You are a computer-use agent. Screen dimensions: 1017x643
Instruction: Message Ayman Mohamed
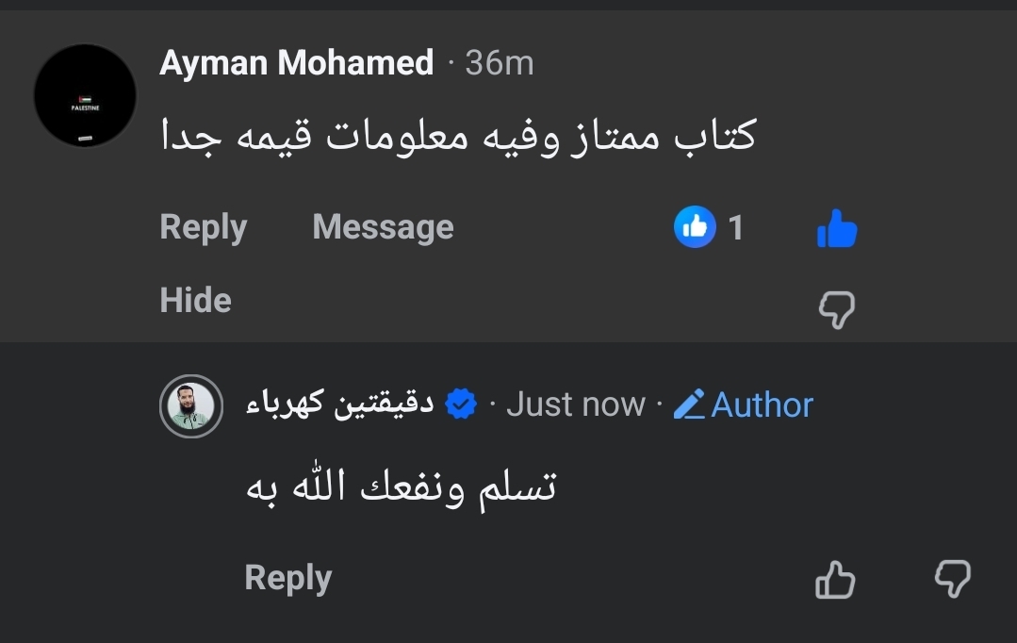[x=383, y=226]
